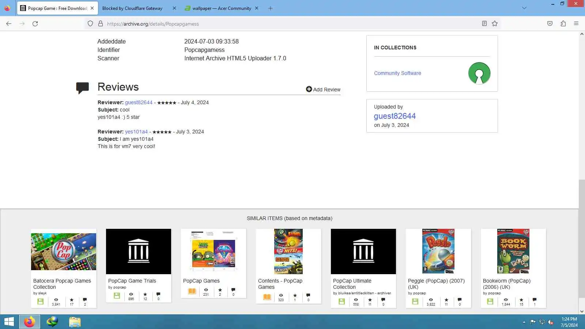Open the Extensions toolbar button
Image resolution: width=585 pixels, height=329 pixels.
563,24
